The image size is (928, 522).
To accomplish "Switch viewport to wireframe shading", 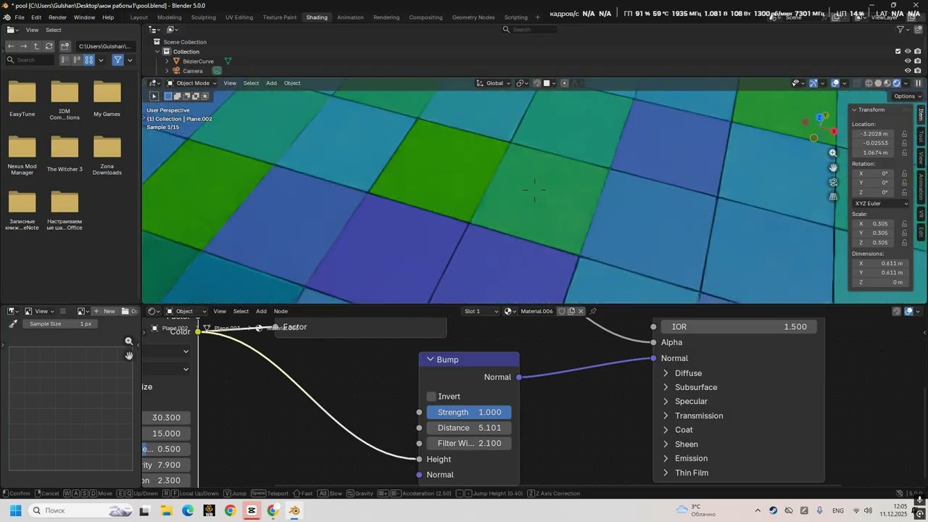I will (869, 83).
